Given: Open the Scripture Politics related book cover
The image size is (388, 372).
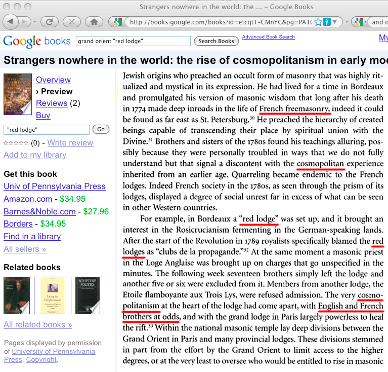Looking at the screenshot, I should tap(88, 295).
